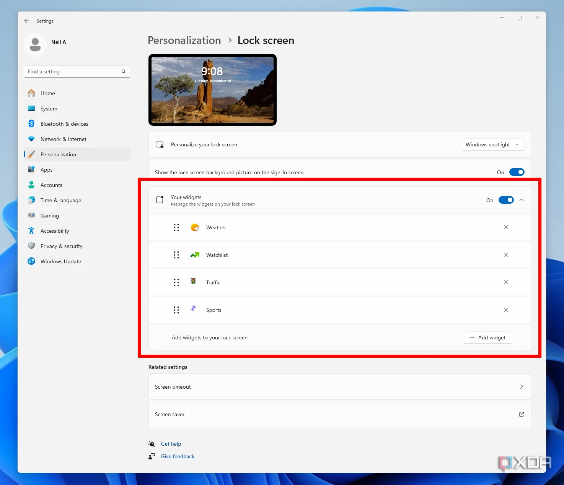Click the Add widget button
This screenshot has width=564, height=485.
point(487,337)
